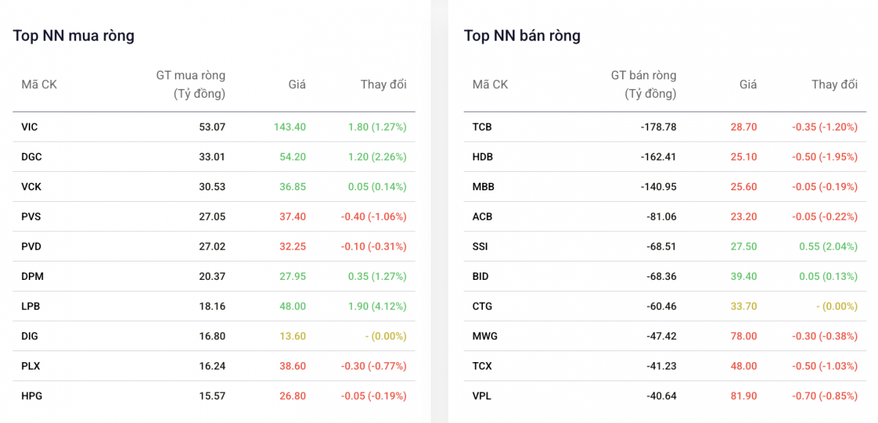The image size is (878, 423).
Task: Click the DGC stock symbol
Action: click(x=32, y=157)
